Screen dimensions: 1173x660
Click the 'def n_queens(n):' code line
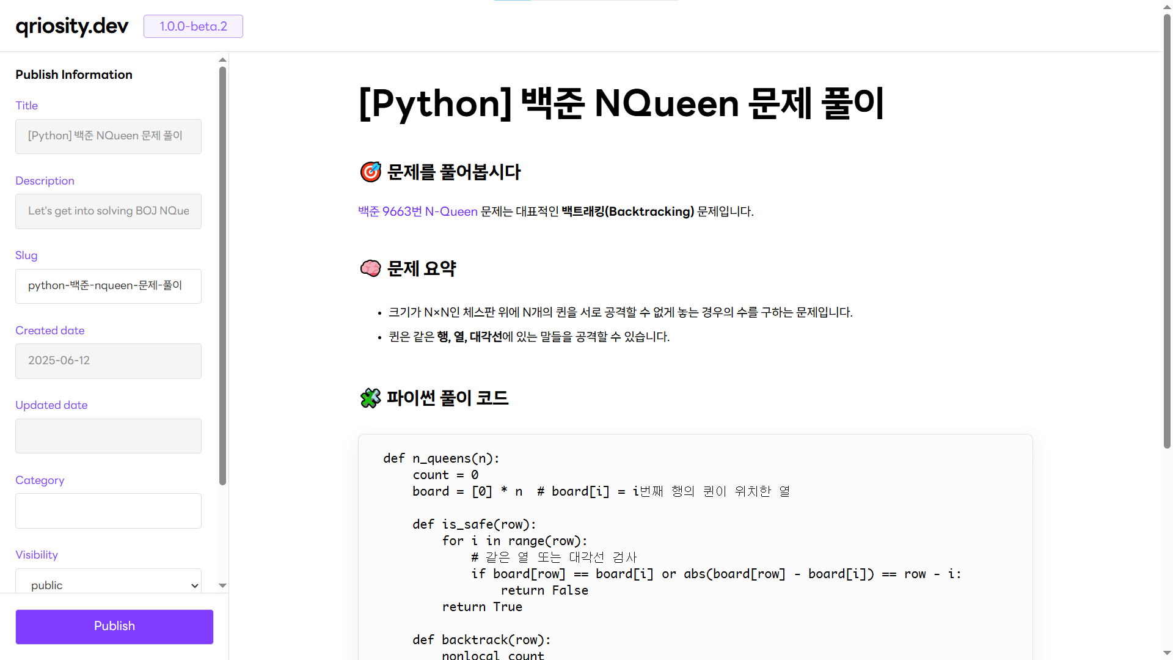pos(441,458)
